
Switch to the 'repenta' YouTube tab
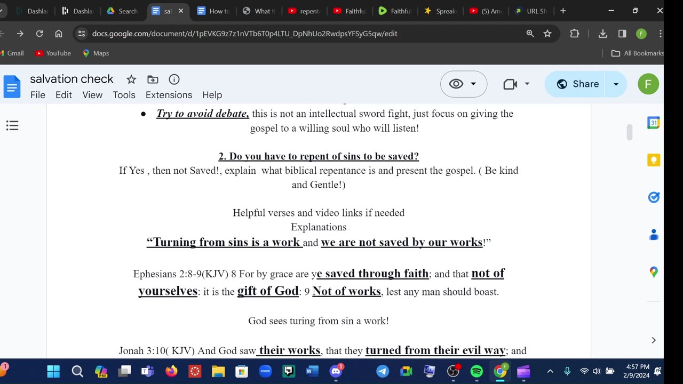click(305, 11)
